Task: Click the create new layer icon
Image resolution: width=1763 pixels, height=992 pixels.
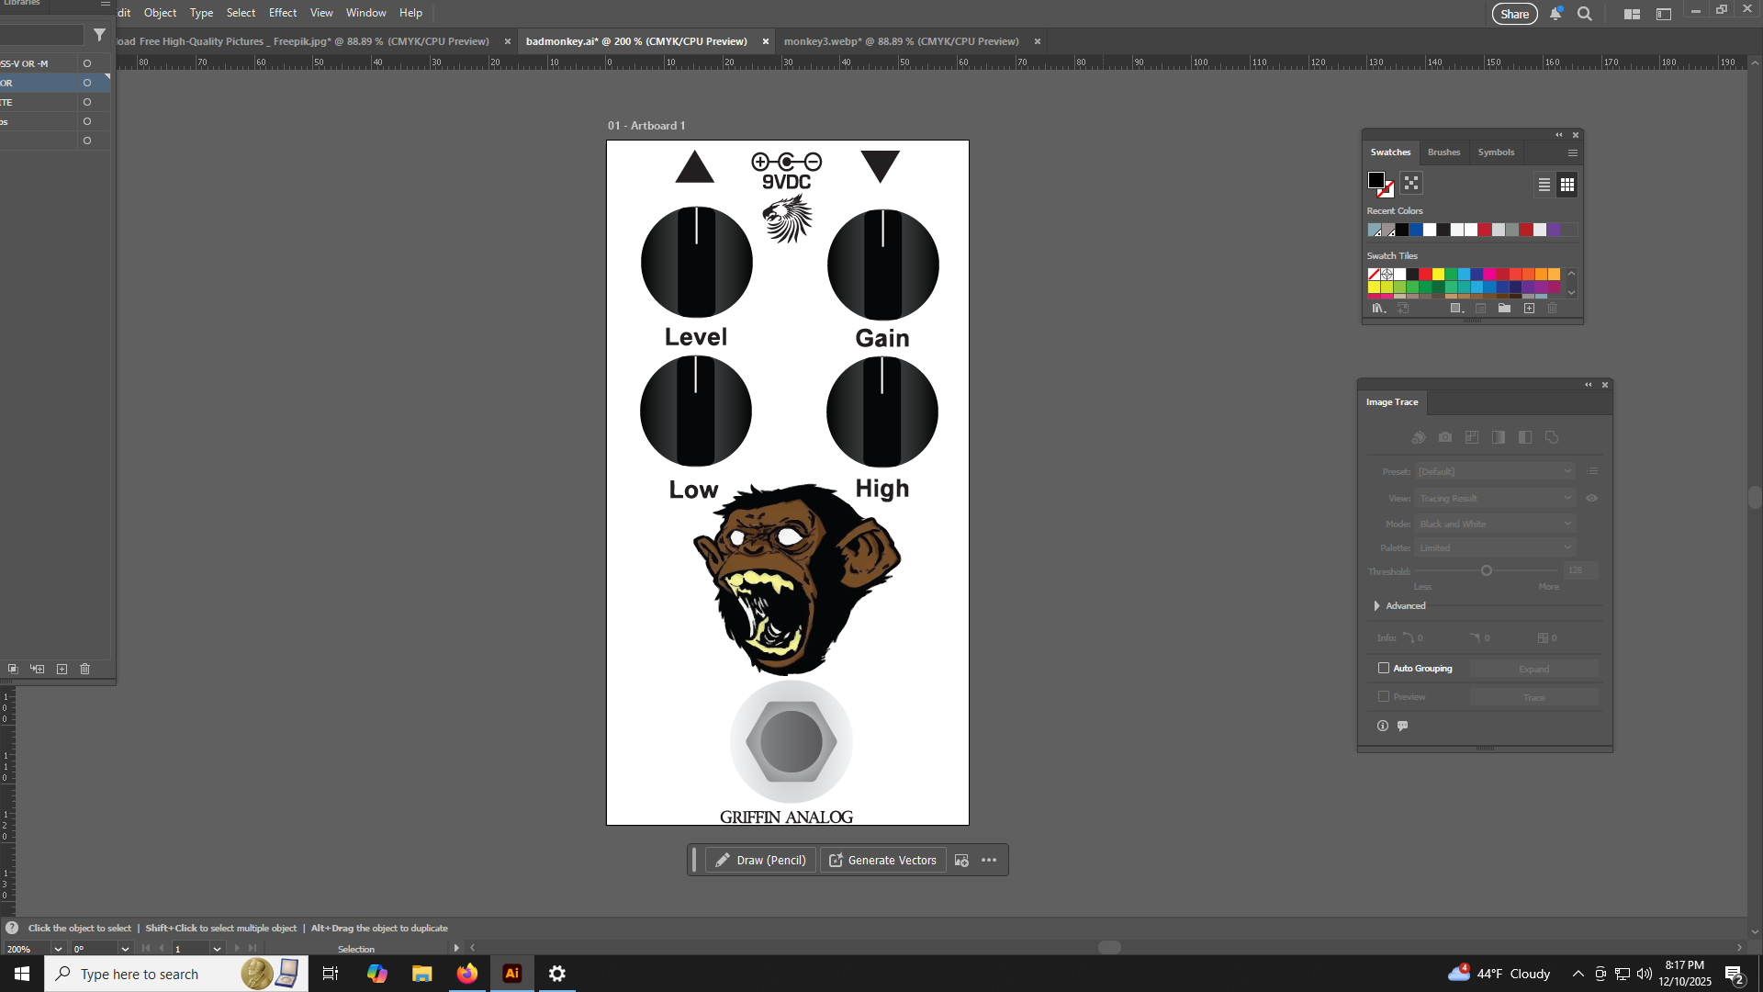Action: click(62, 670)
